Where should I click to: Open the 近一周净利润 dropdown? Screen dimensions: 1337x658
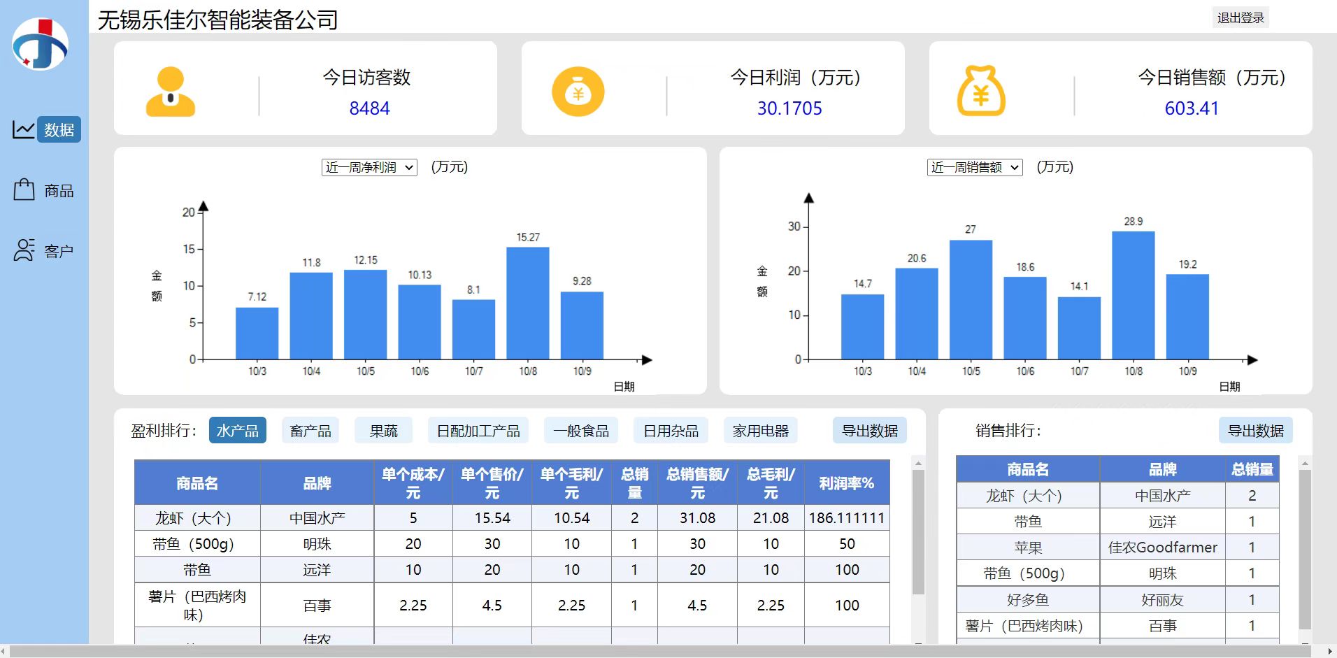pyautogui.click(x=369, y=167)
